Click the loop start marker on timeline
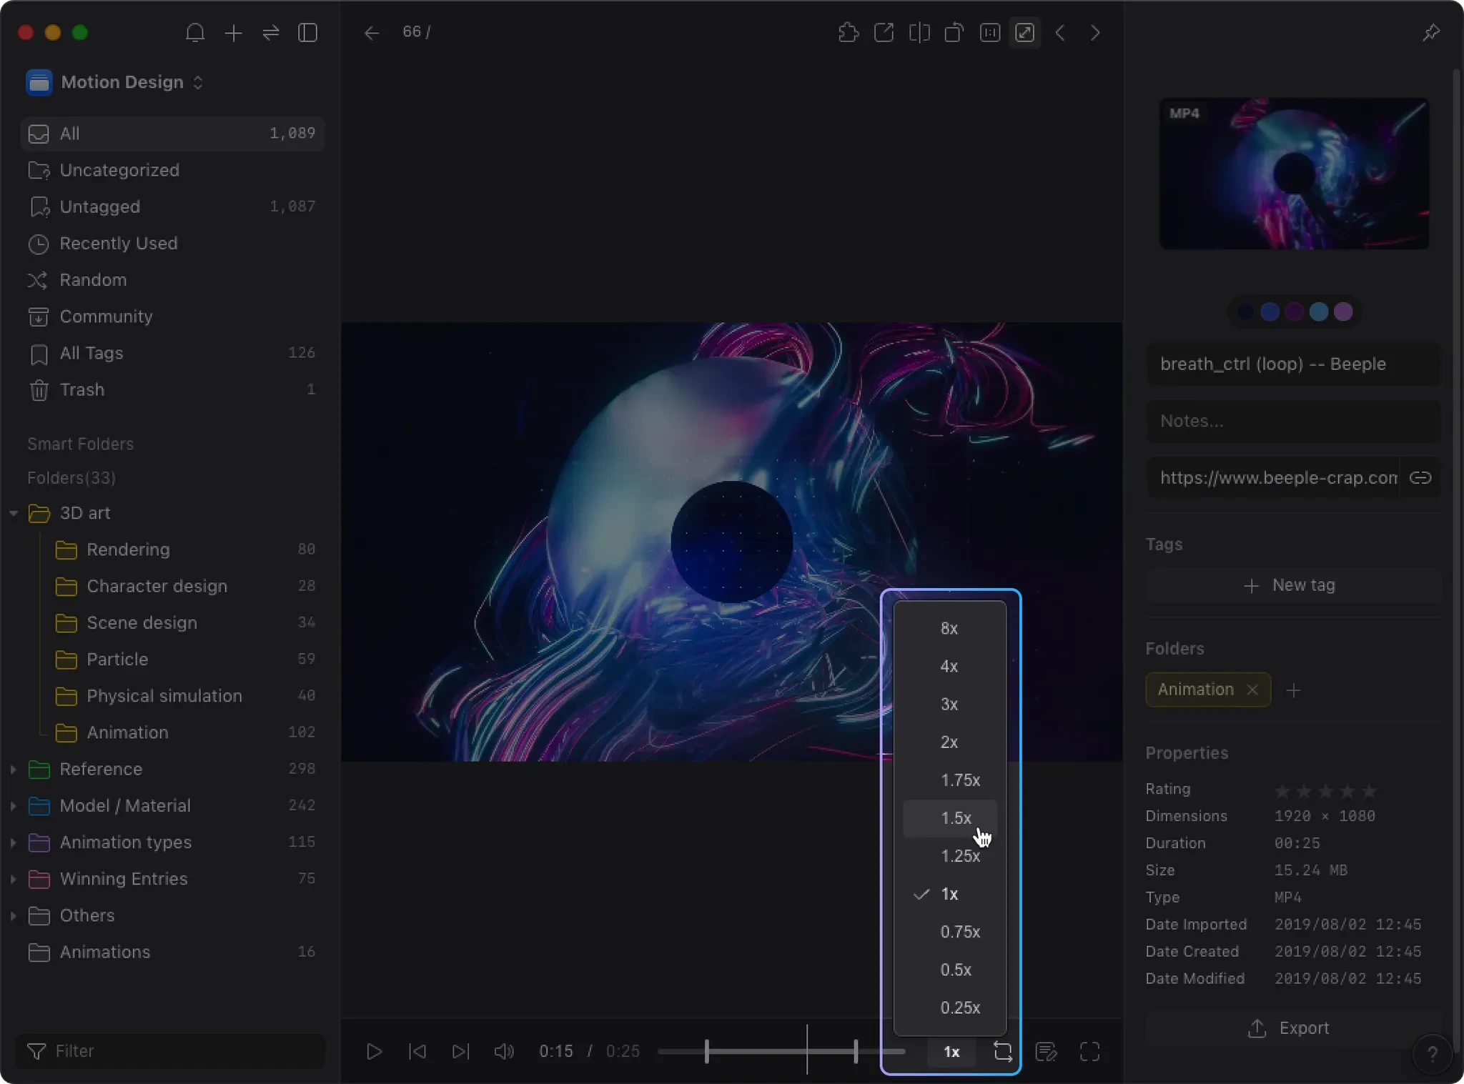Viewport: 1464px width, 1084px height. click(706, 1051)
